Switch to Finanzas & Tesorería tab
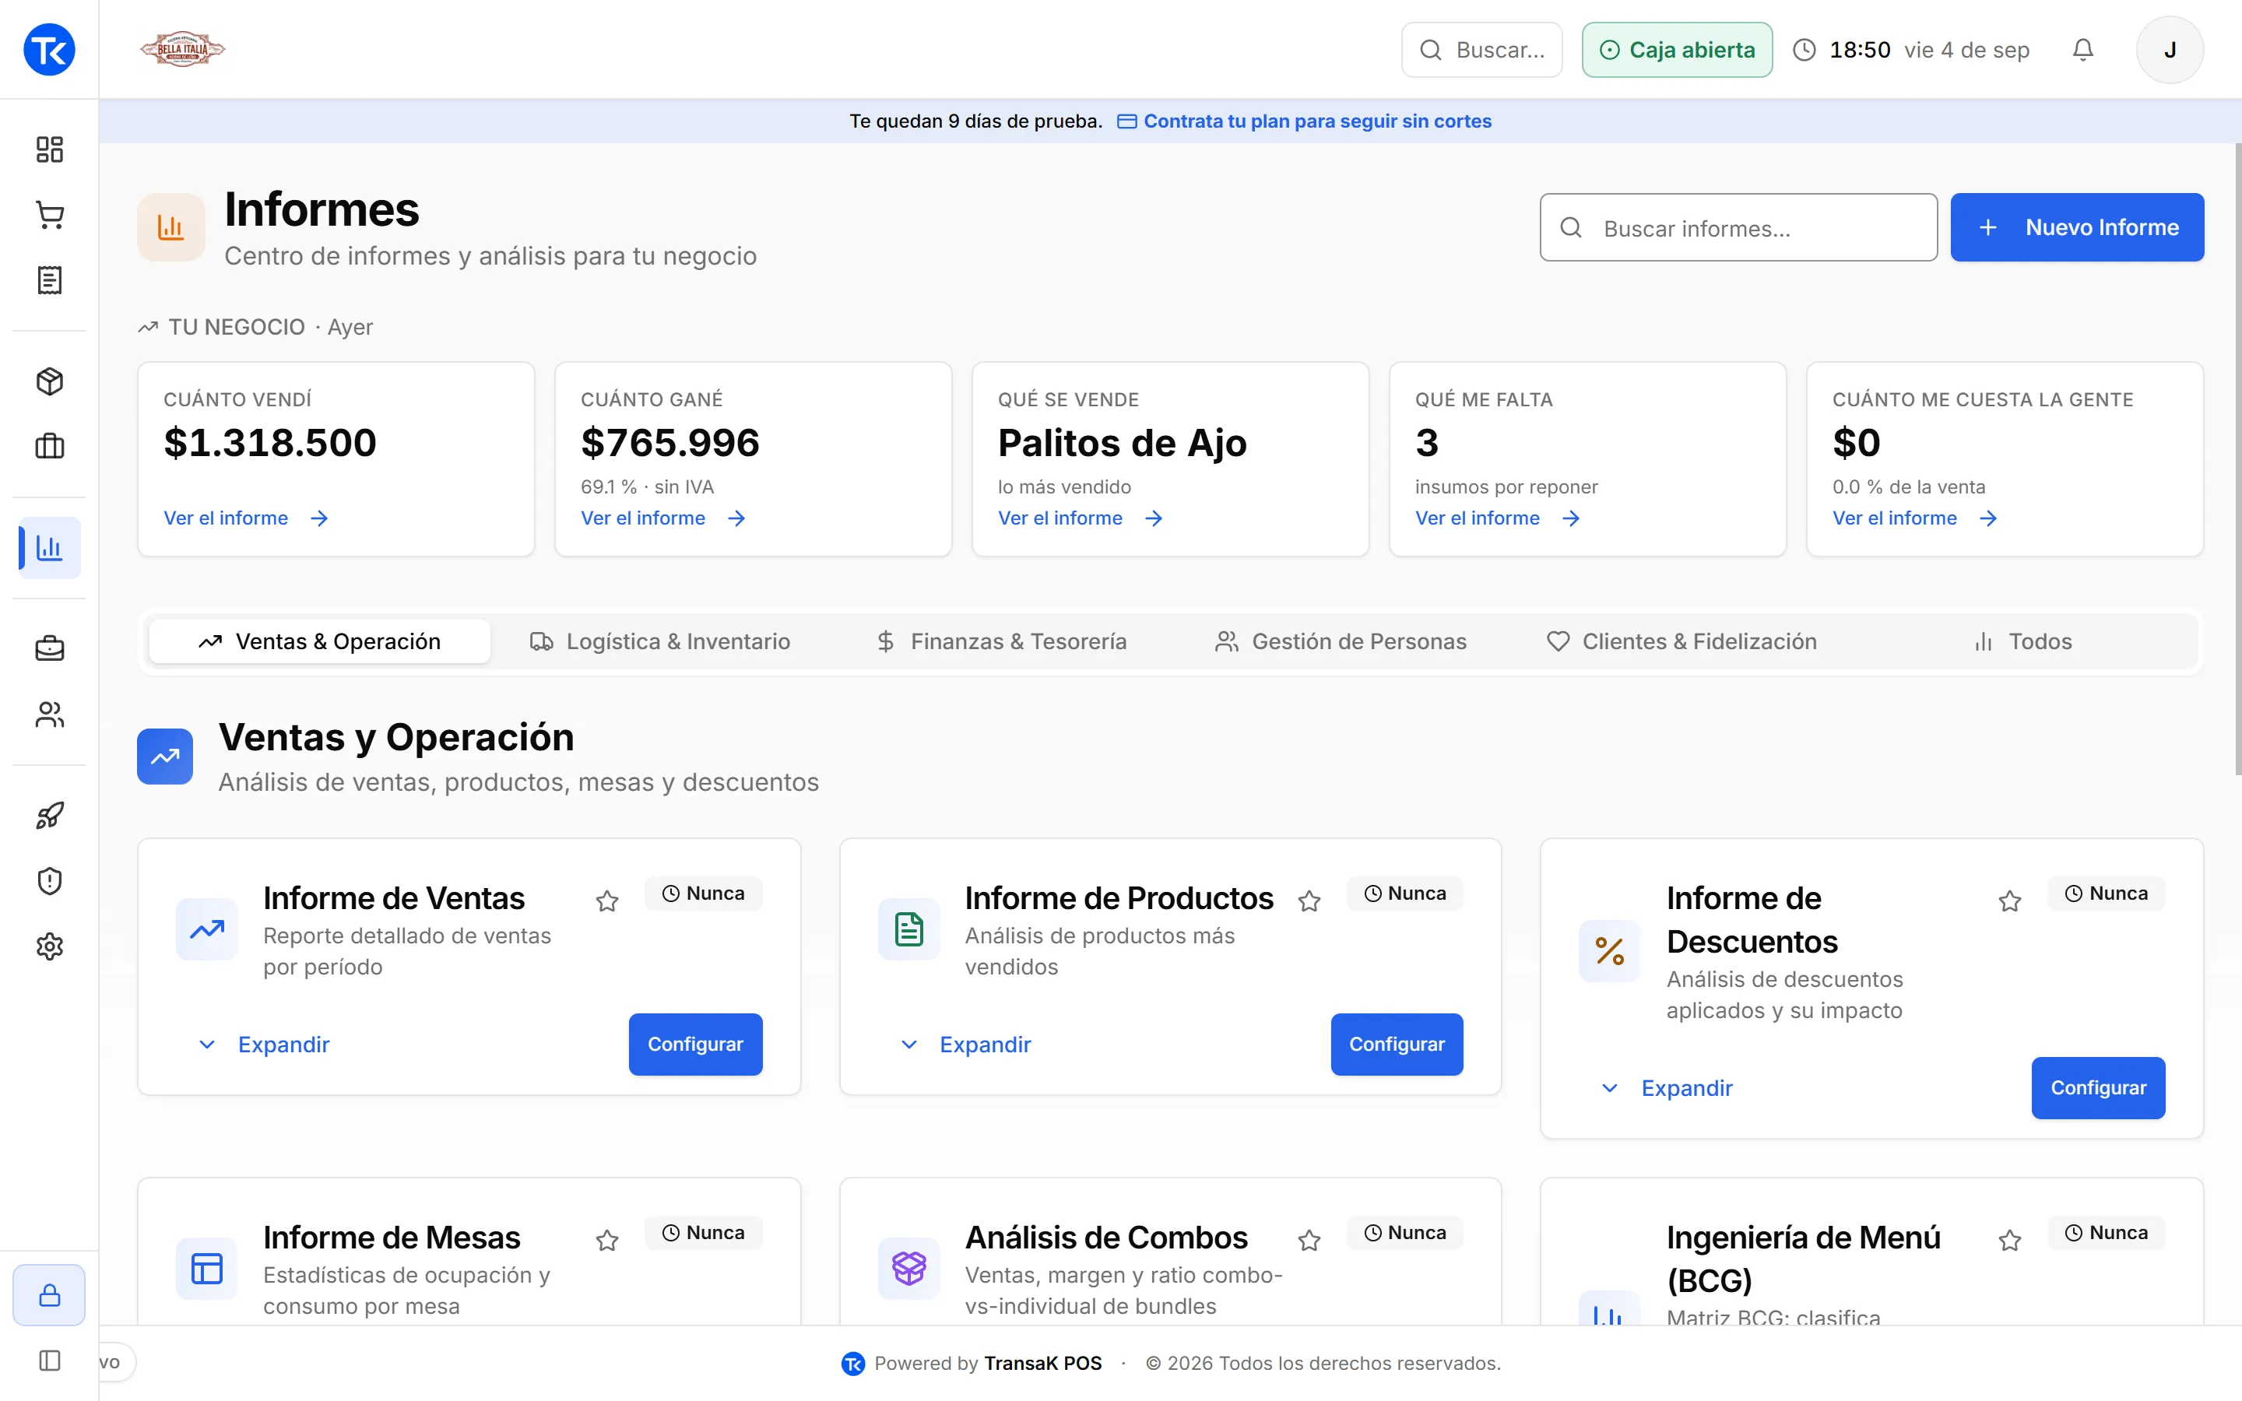 tap(1001, 641)
